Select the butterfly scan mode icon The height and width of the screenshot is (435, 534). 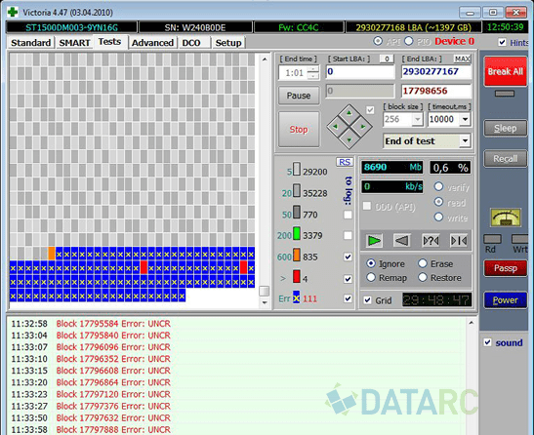click(x=459, y=241)
